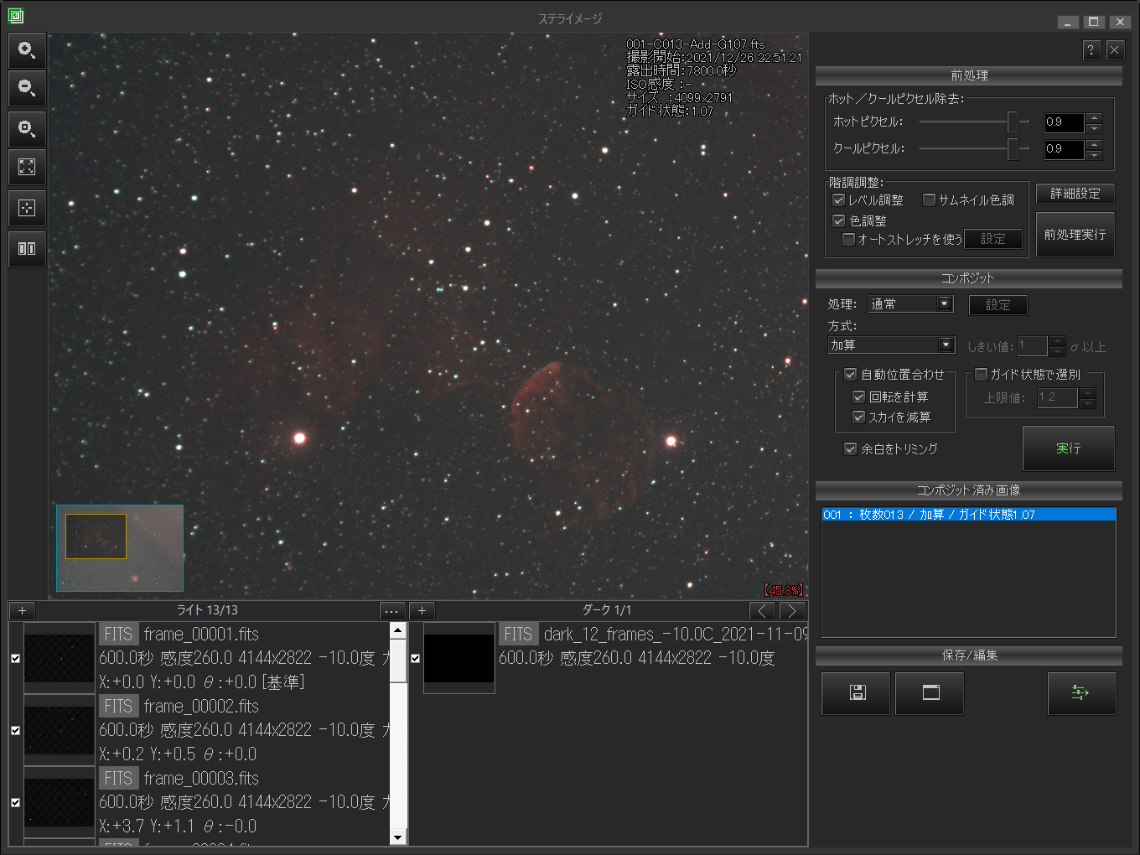Add a light frame with plus button
Image resolution: width=1140 pixels, height=855 pixels.
tap(23, 611)
